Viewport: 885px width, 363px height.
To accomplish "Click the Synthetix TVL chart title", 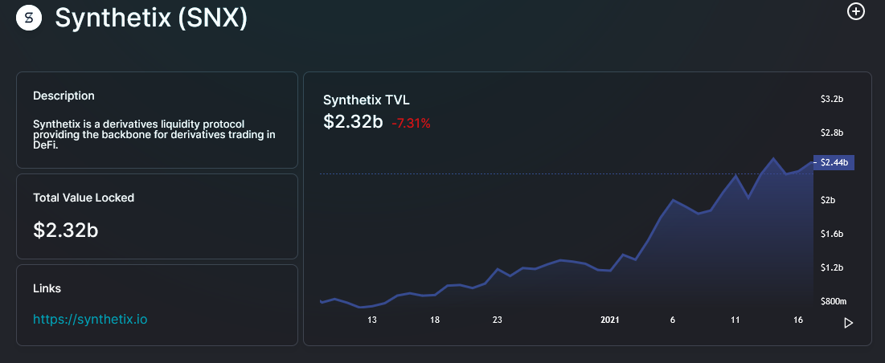I will pos(367,100).
